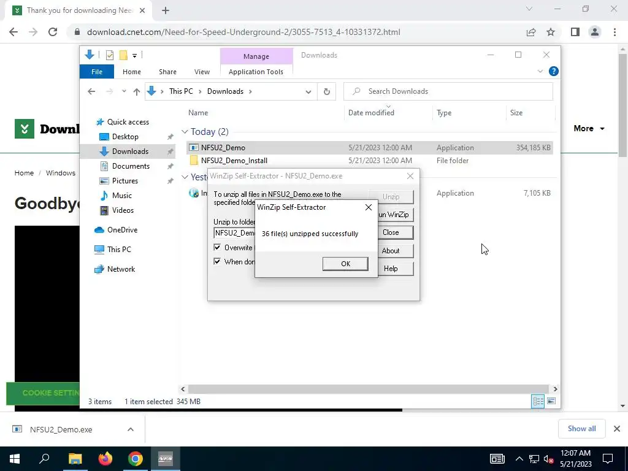Switch to large icons view layout
Viewport: 628px width, 471px height.
pos(551,401)
